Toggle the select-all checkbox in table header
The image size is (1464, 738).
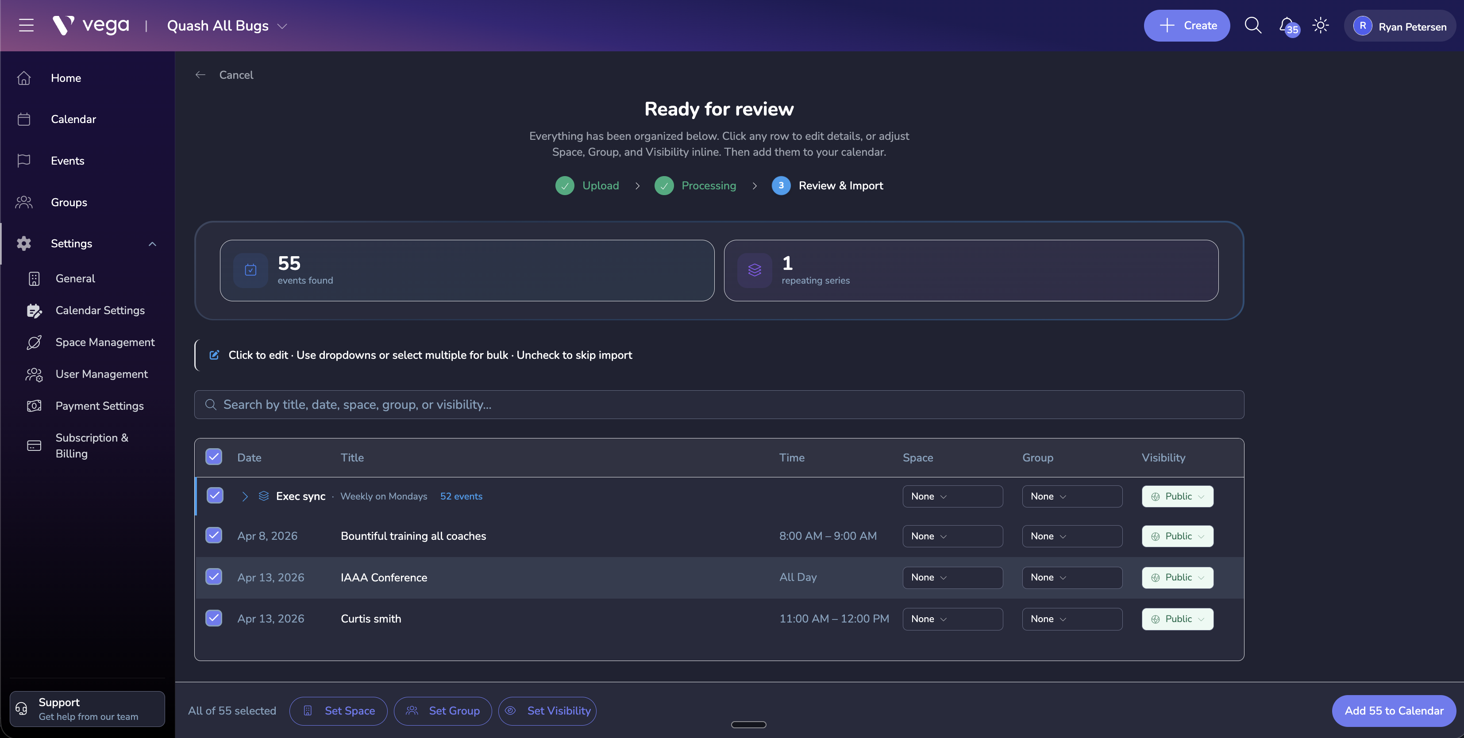tap(214, 457)
